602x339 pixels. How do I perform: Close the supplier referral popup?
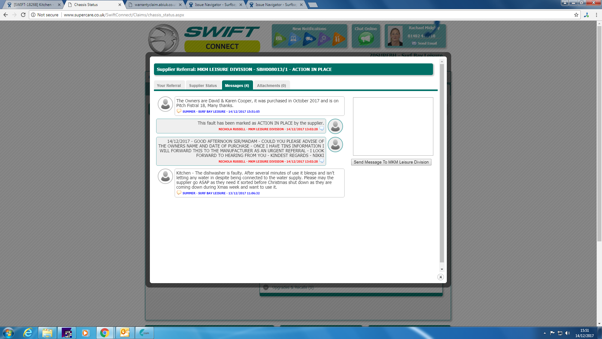pyautogui.click(x=441, y=277)
